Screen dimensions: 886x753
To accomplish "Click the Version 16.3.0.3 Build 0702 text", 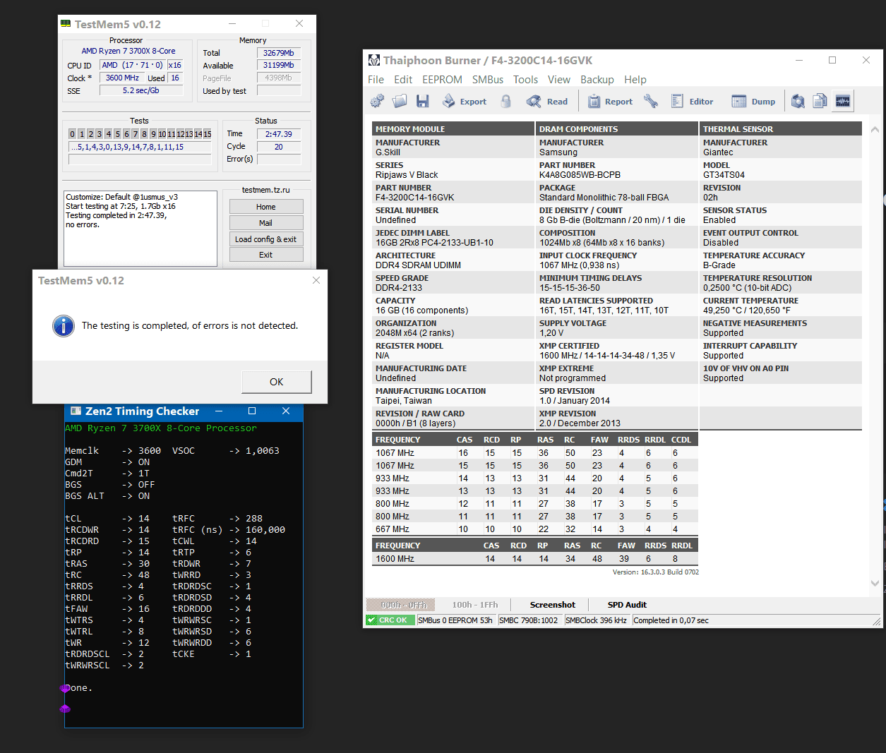I will [x=656, y=572].
